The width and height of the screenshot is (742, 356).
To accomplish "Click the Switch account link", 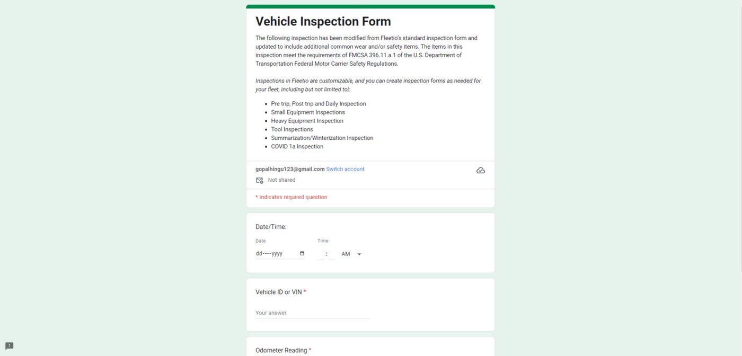I will coord(345,169).
